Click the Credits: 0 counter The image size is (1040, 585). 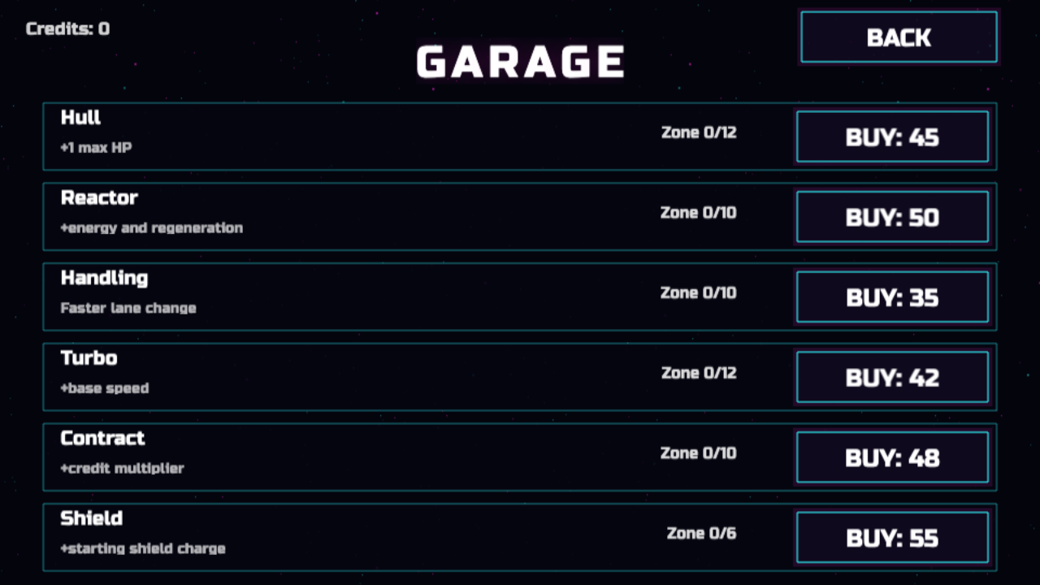click(67, 29)
